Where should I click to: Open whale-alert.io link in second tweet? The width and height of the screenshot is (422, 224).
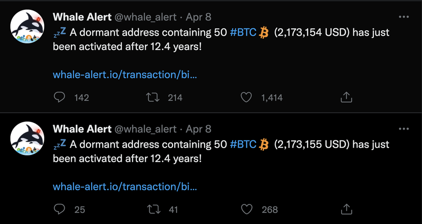tap(125, 186)
